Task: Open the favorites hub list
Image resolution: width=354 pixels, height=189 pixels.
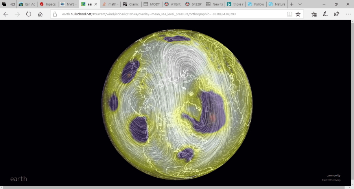Action: coord(314,14)
